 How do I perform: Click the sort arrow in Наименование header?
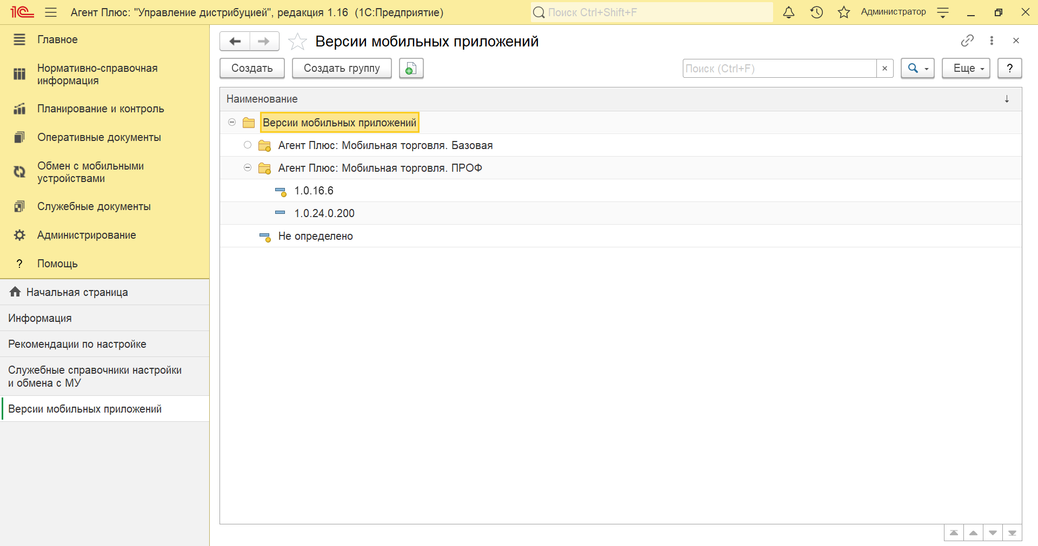(x=1007, y=99)
